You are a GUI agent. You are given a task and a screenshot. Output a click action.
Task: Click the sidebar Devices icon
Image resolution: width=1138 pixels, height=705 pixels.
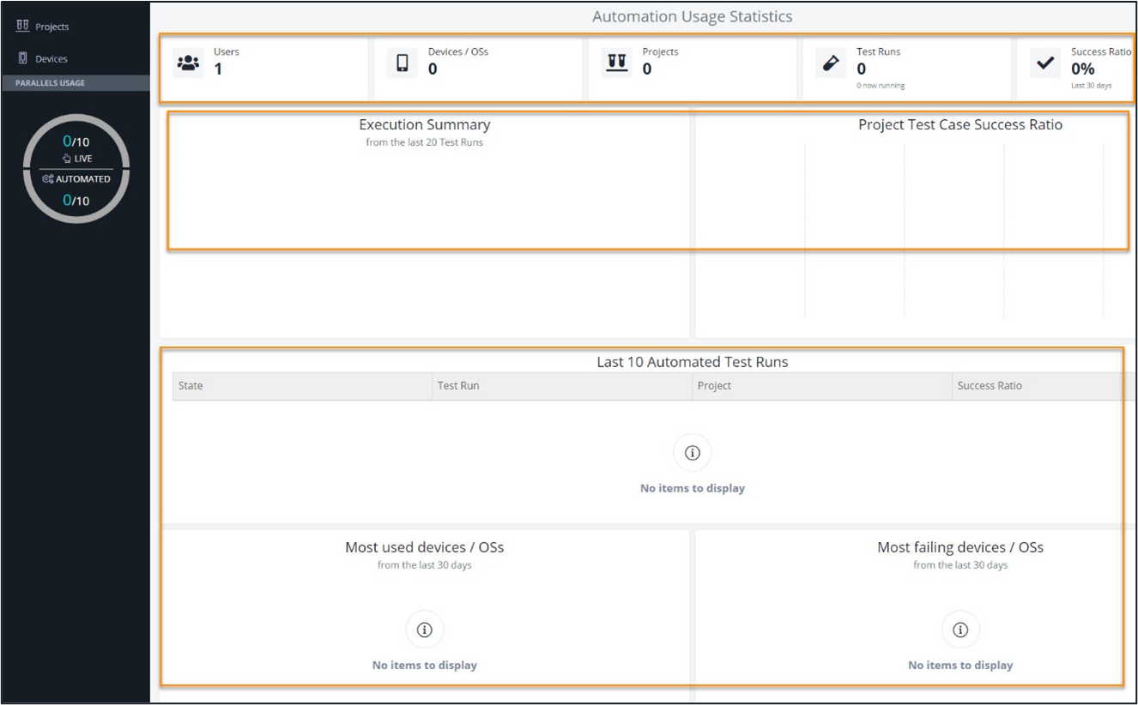tap(23, 59)
